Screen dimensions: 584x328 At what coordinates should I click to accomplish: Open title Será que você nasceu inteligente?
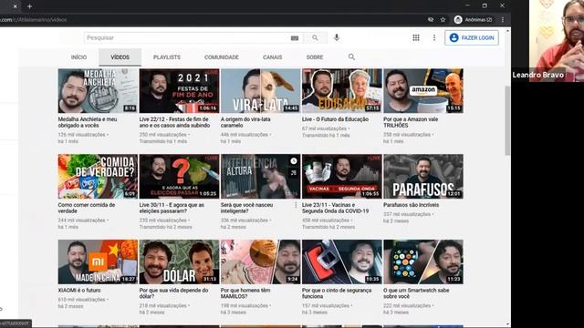[246, 208]
